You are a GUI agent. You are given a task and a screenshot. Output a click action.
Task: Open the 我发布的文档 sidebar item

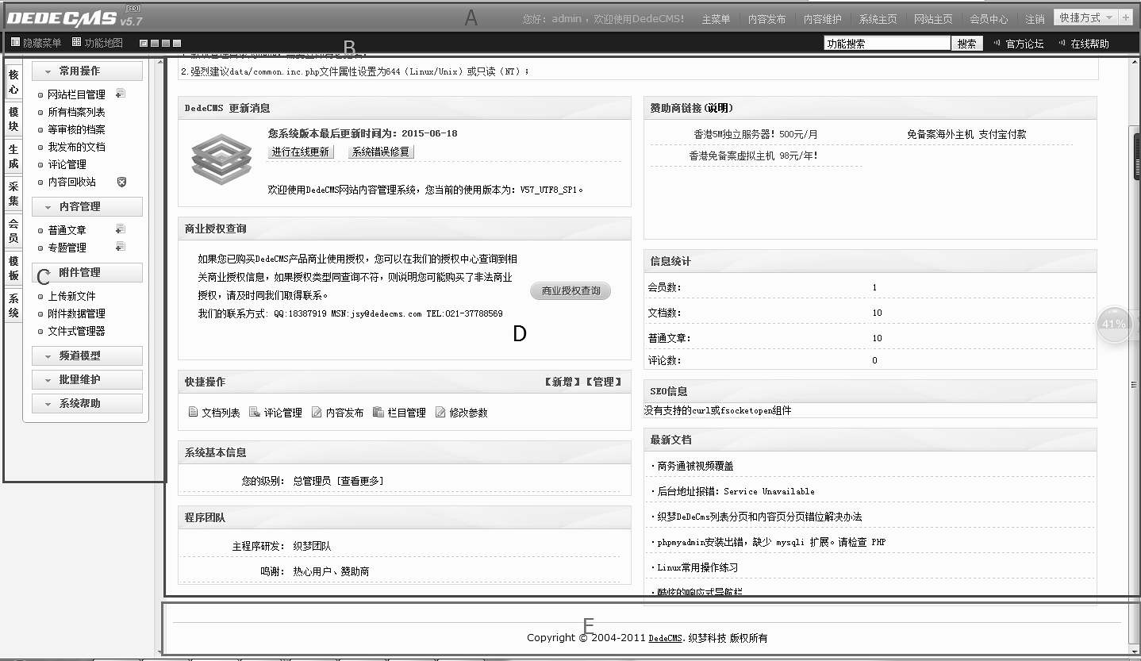(76, 147)
